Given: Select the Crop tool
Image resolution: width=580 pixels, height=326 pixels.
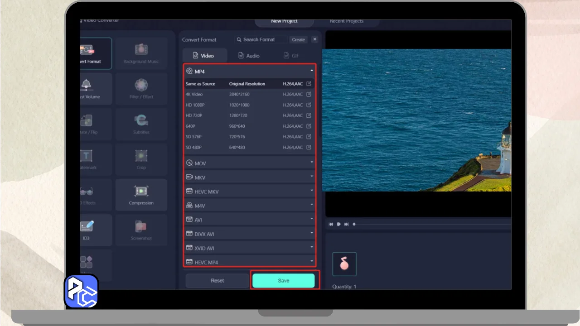Looking at the screenshot, I should pyautogui.click(x=141, y=159).
